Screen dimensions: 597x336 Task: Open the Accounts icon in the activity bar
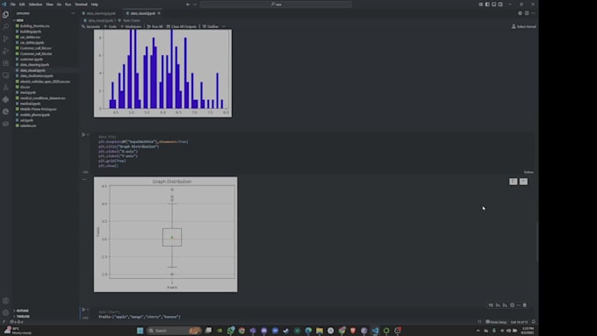pos(6,301)
